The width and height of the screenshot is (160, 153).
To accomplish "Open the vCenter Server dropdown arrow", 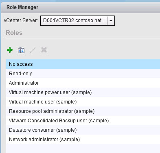I will (111, 21).
